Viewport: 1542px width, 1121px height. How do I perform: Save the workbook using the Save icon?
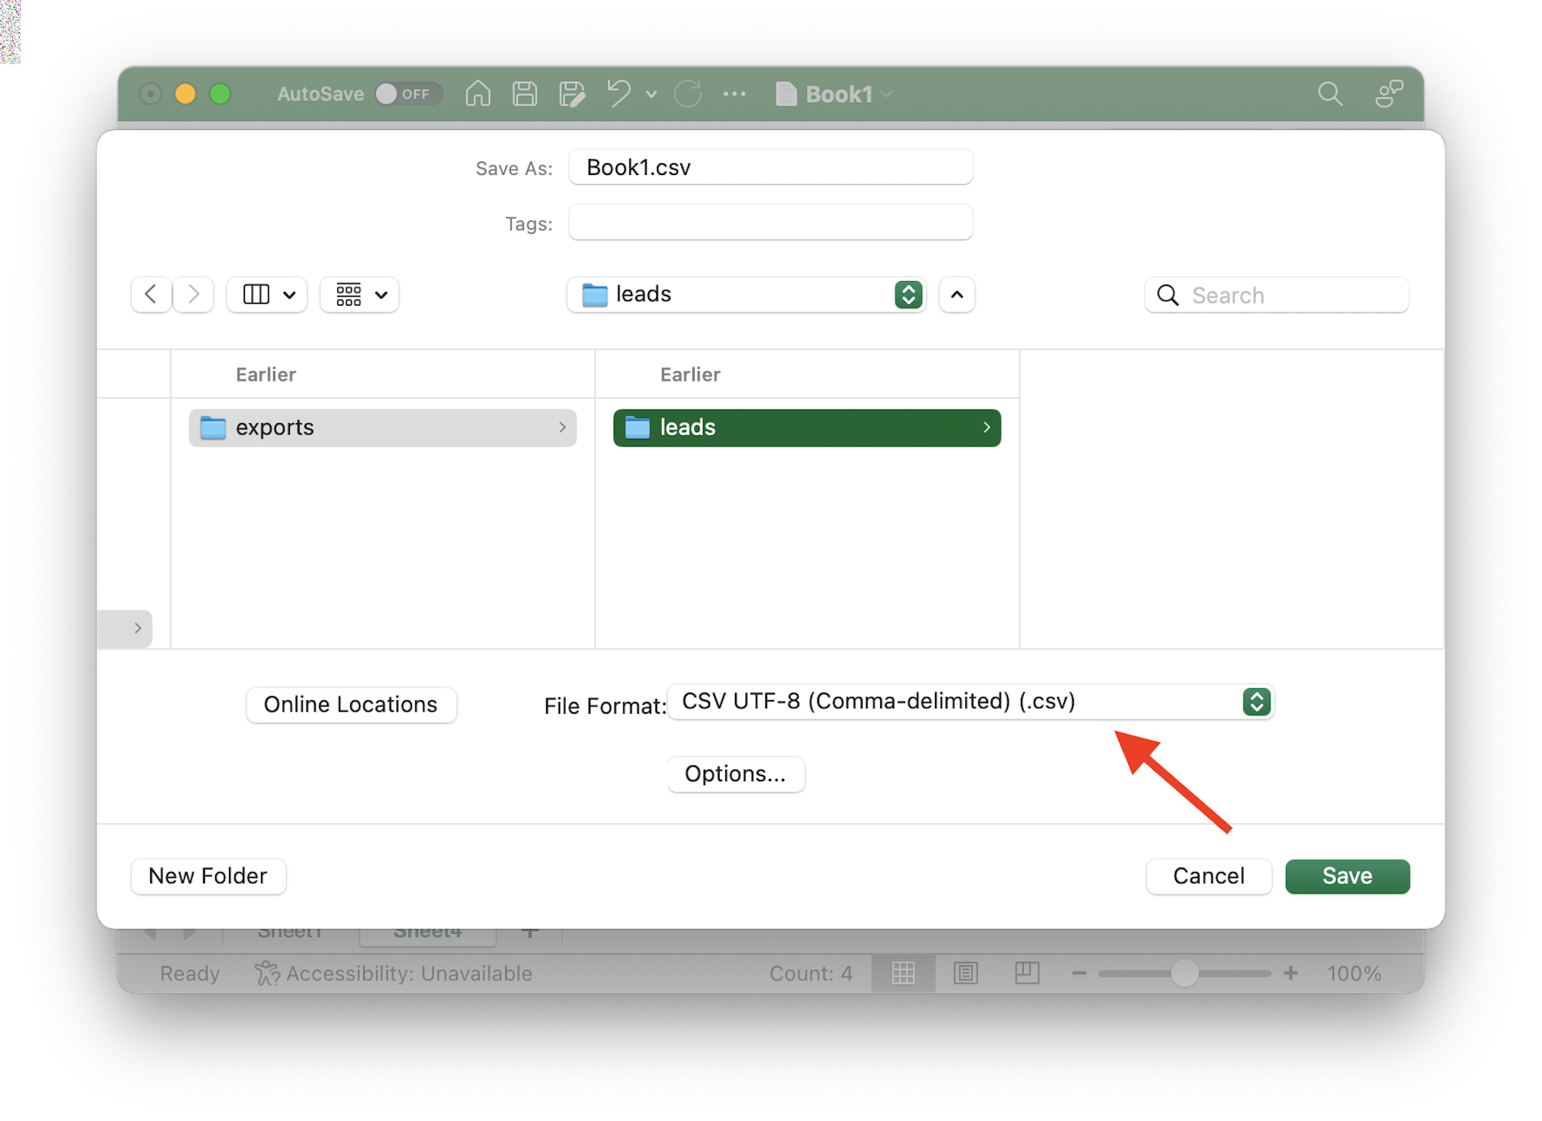[x=524, y=94]
